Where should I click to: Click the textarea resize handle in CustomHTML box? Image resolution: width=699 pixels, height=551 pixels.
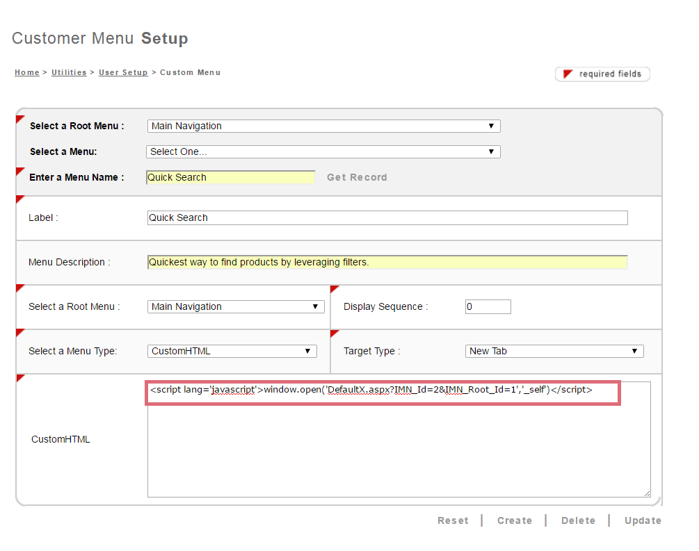[x=646, y=493]
